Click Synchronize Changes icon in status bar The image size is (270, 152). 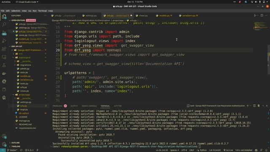[21, 150]
